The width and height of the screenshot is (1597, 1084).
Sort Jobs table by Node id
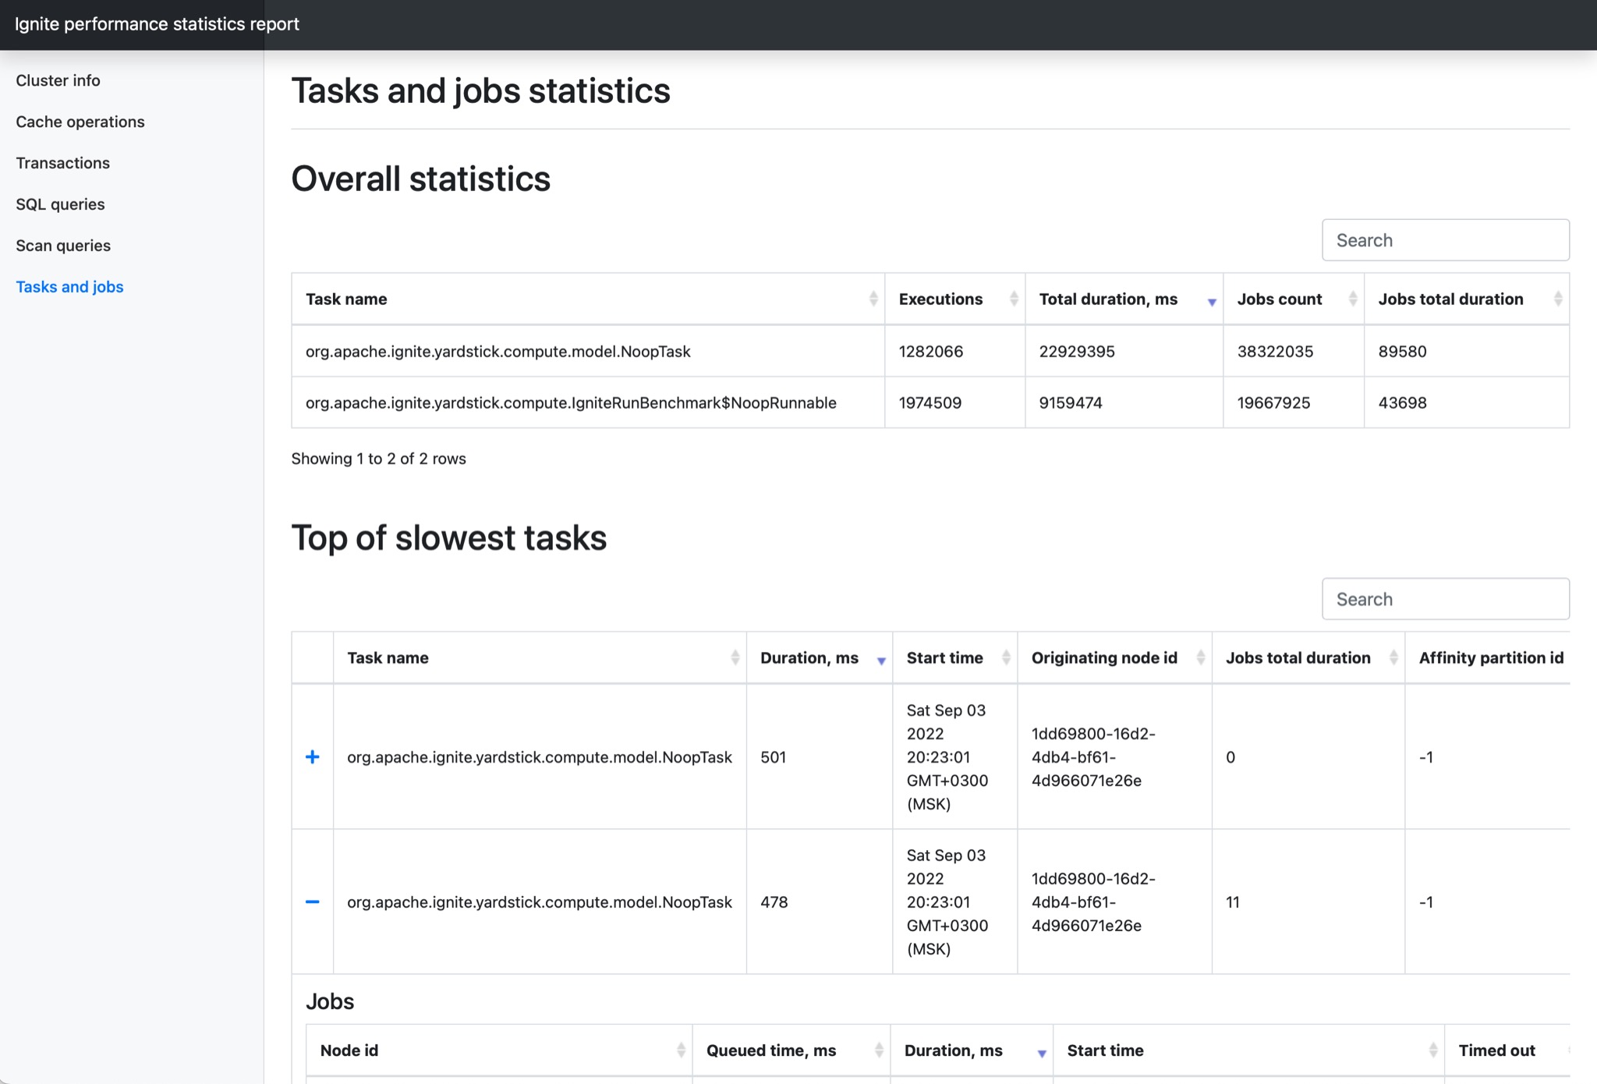[680, 1050]
